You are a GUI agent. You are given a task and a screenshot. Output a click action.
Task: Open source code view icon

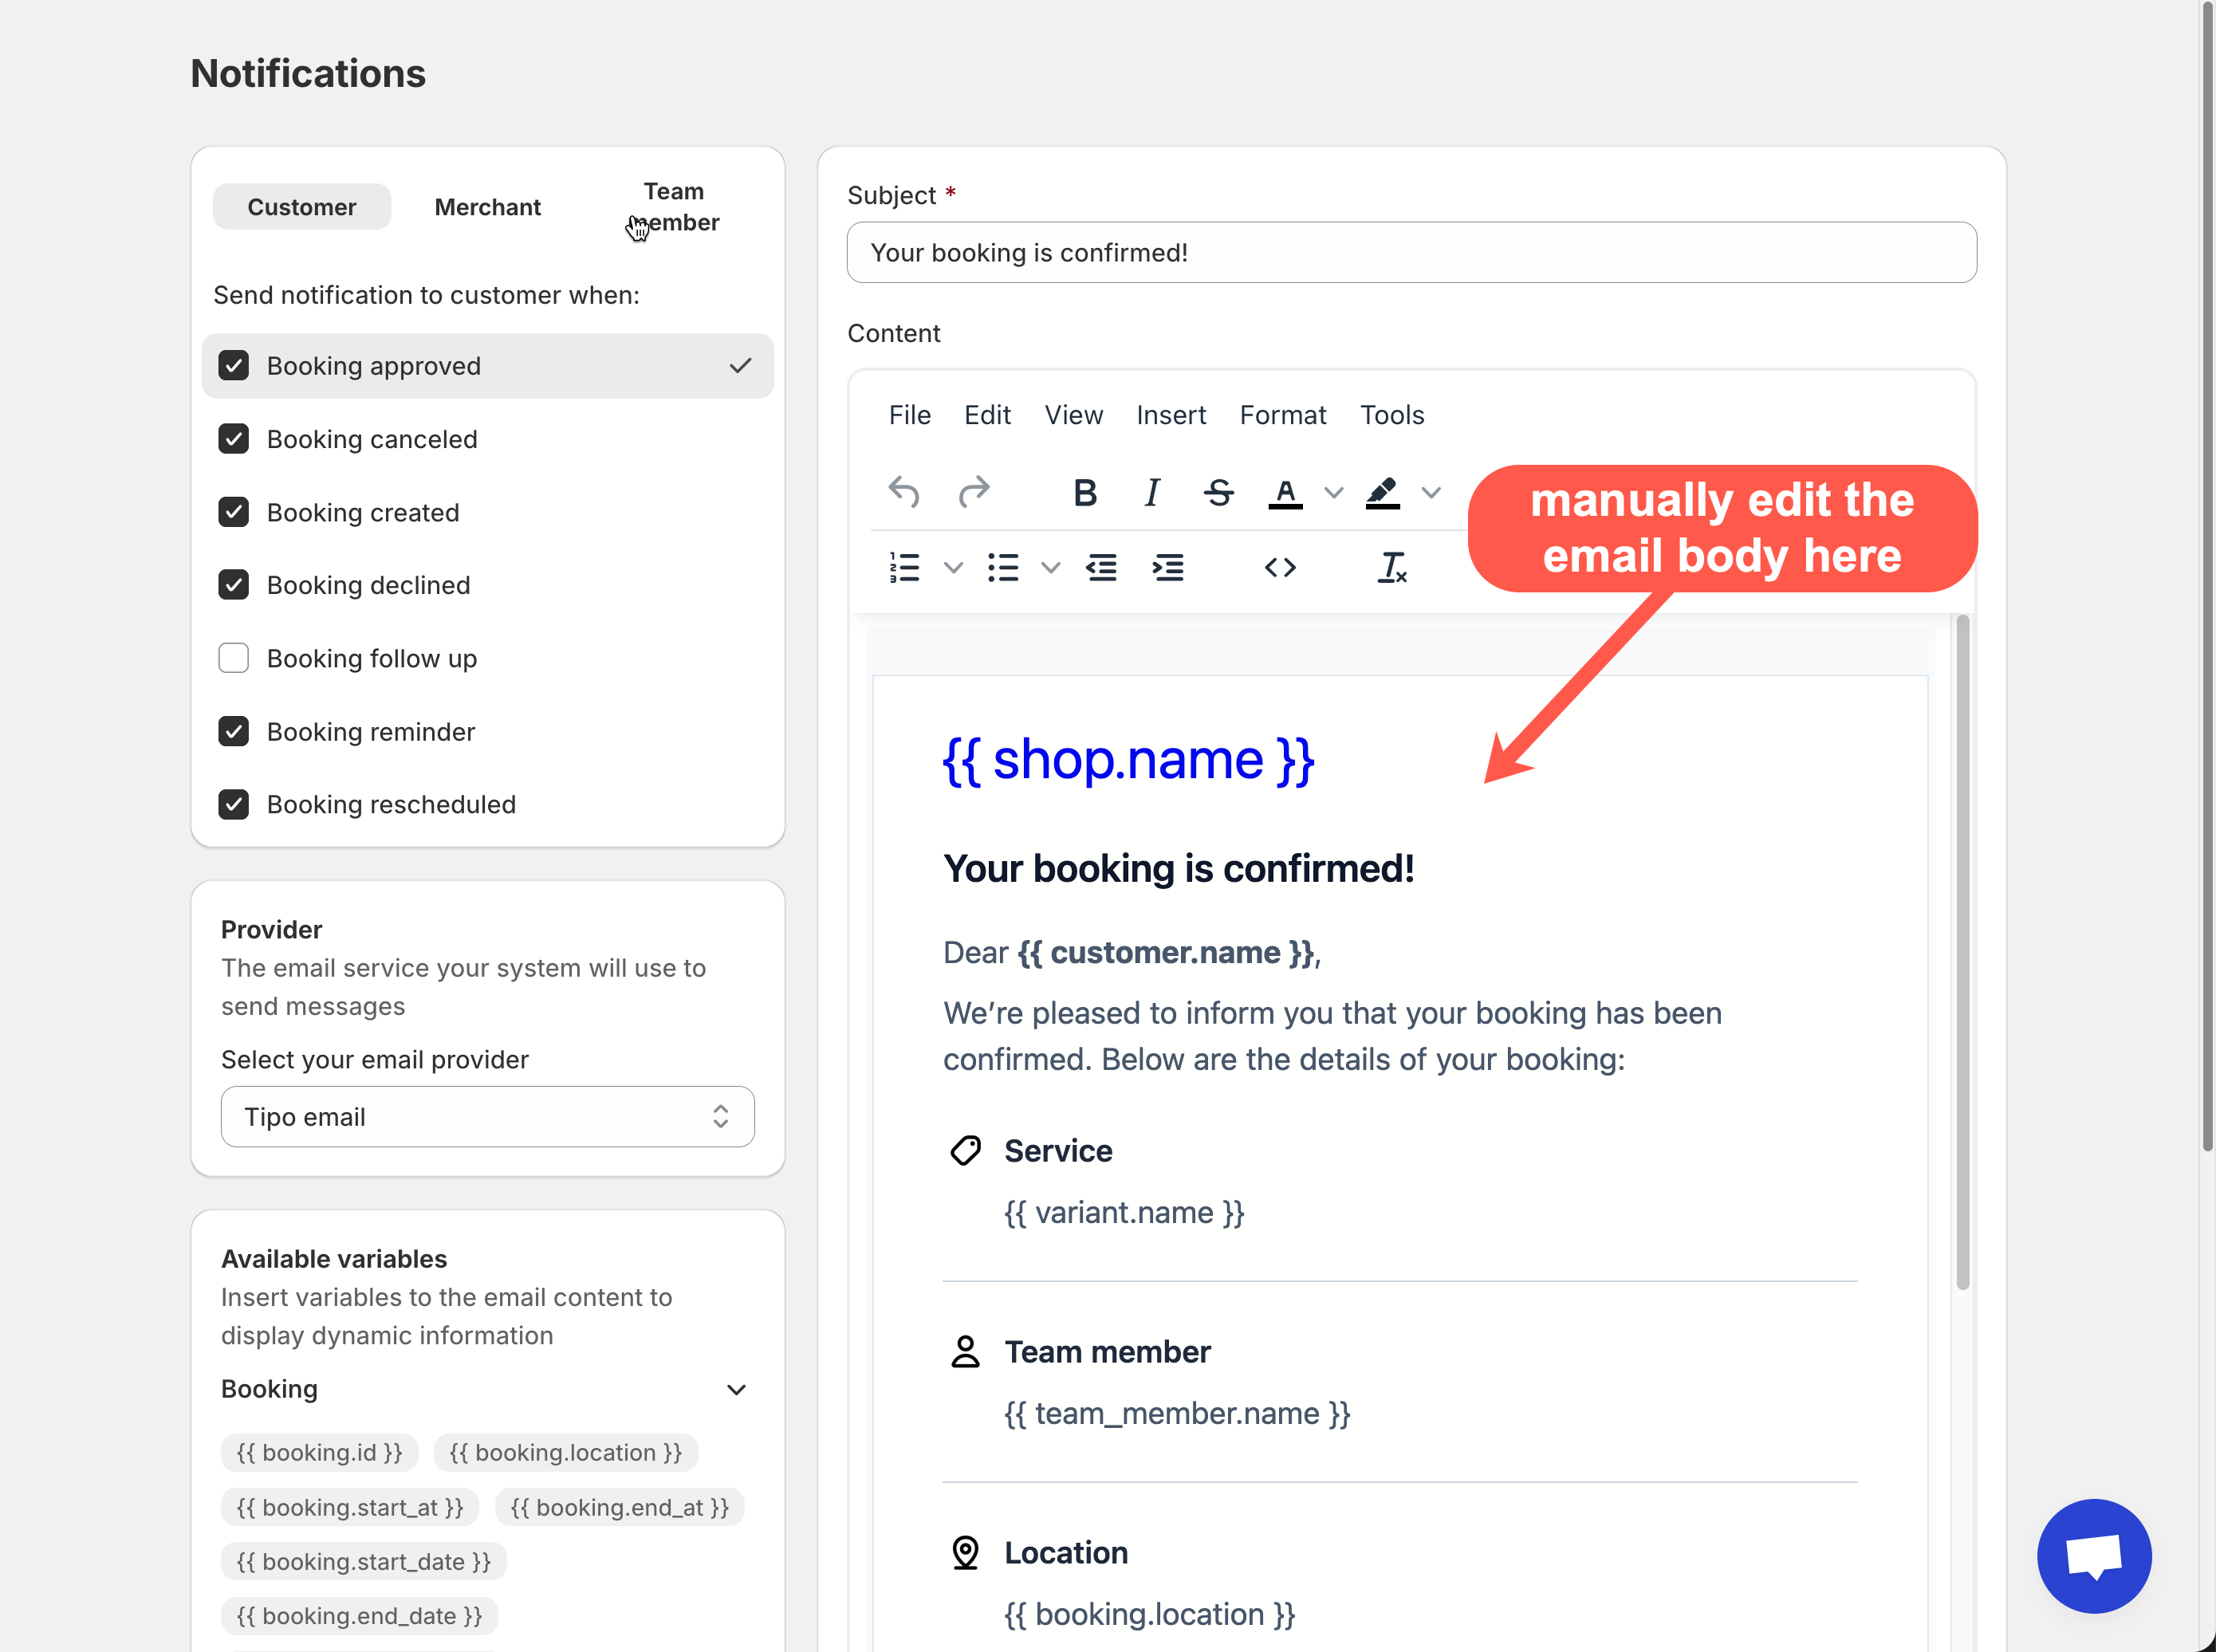[x=1280, y=568]
